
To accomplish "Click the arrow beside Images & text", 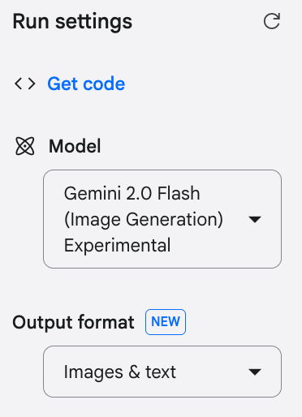I will point(255,372).
